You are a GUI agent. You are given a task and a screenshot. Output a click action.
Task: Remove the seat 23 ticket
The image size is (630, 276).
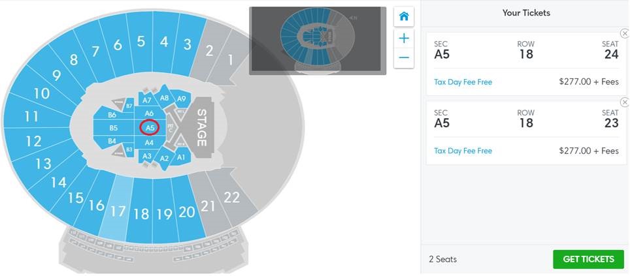(624, 102)
